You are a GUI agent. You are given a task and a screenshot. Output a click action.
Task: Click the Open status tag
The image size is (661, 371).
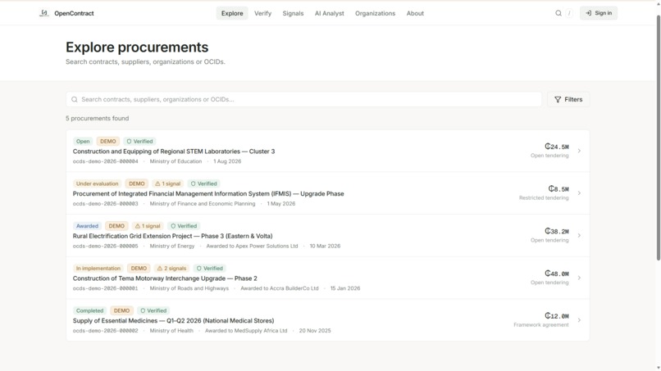tap(83, 142)
